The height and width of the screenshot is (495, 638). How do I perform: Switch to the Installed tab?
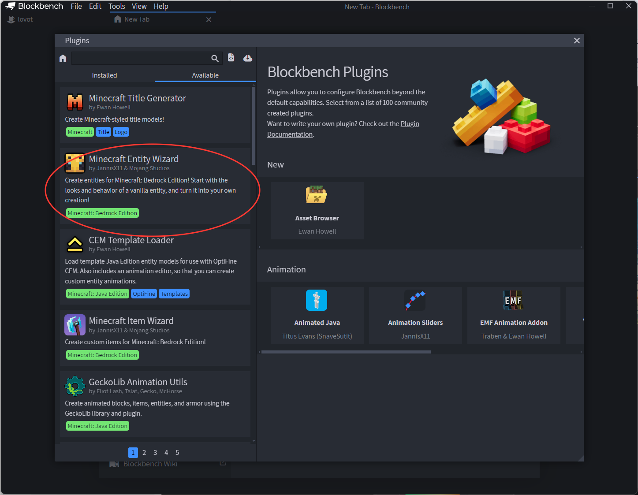coord(104,75)
